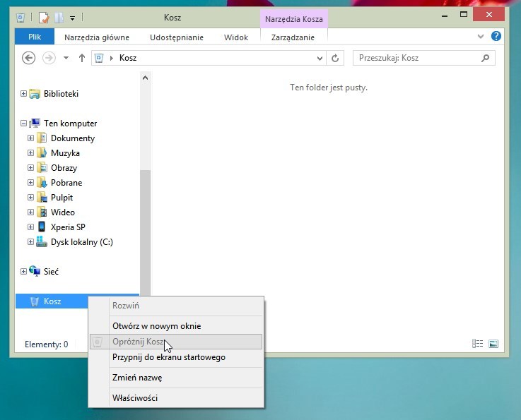Open recent locations dropdown arrow
The width and height of the screenshot is (521, 420).
pos(66,58)
